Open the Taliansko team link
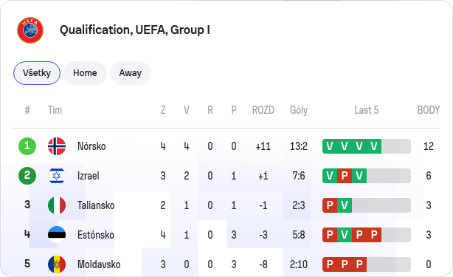 click(x=96, y=205)
